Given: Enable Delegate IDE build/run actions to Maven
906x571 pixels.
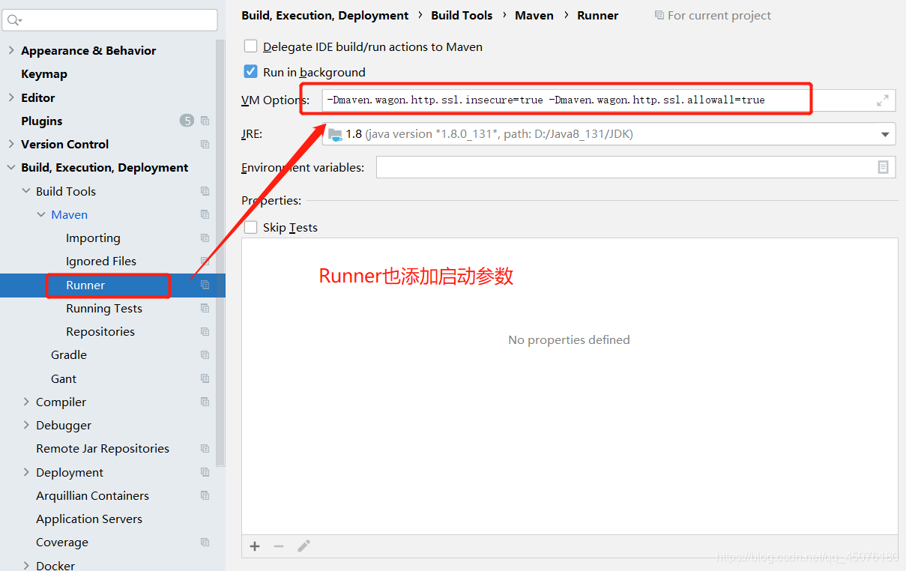Looking at the screenshot, I should [x=251, y=46].
